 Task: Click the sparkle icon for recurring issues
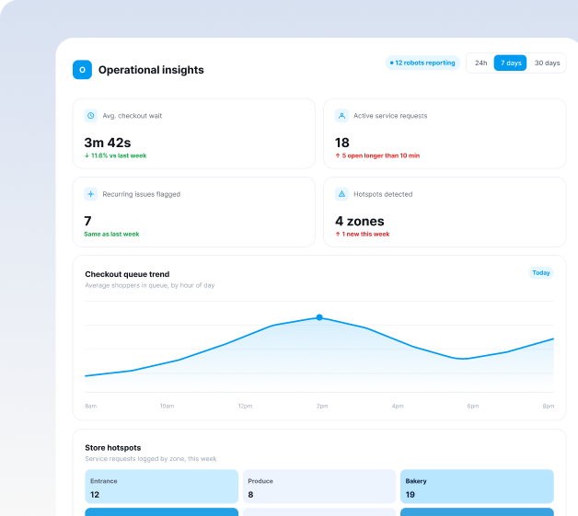[x=91, y=194]
